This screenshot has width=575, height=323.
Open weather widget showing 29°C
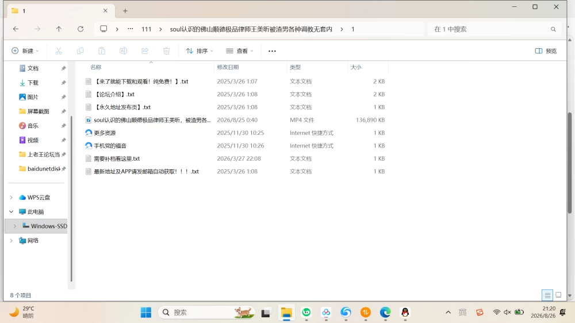point(23,312)
